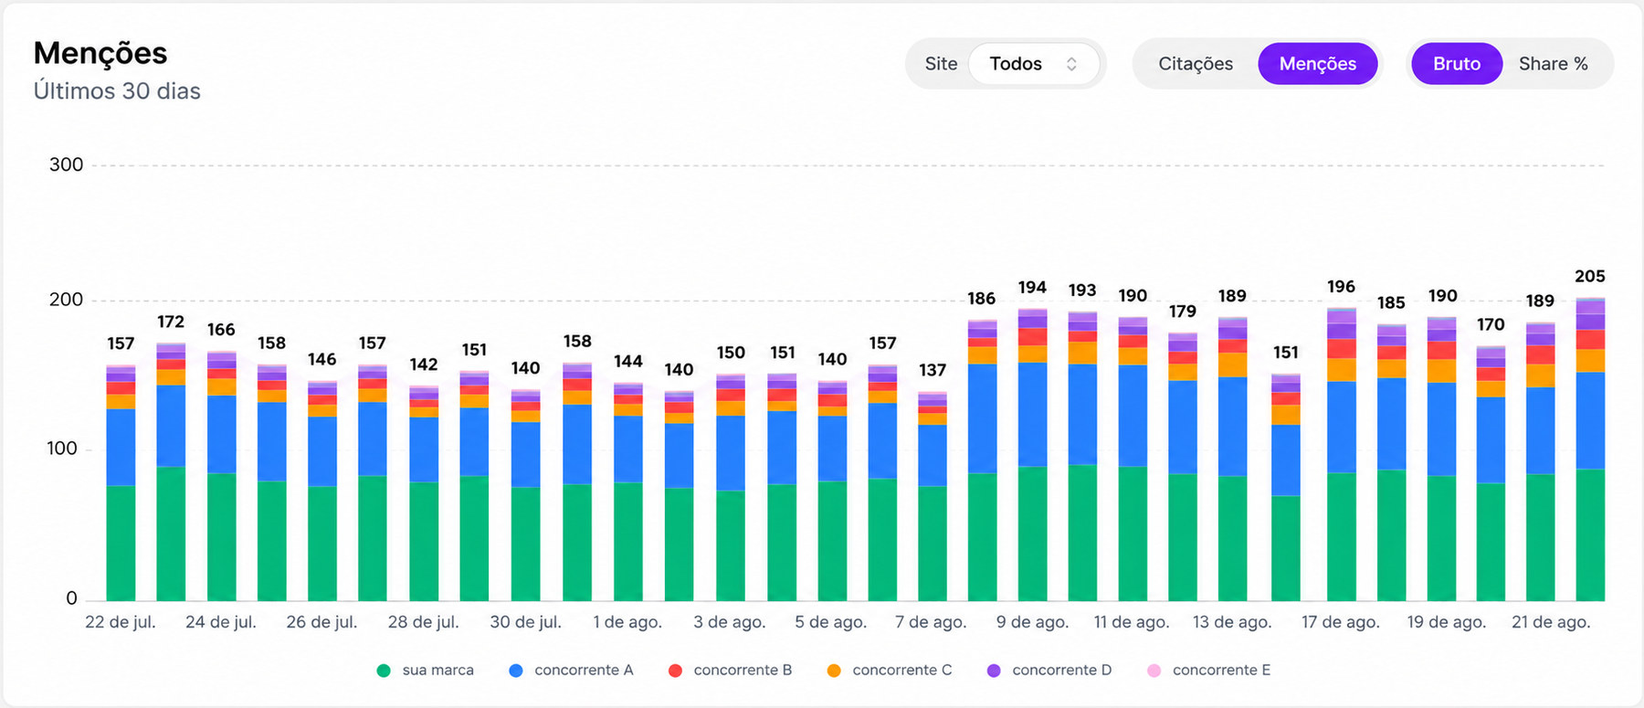Click the Site label in the filter
1644x708 pixels.
click(941, 64)
